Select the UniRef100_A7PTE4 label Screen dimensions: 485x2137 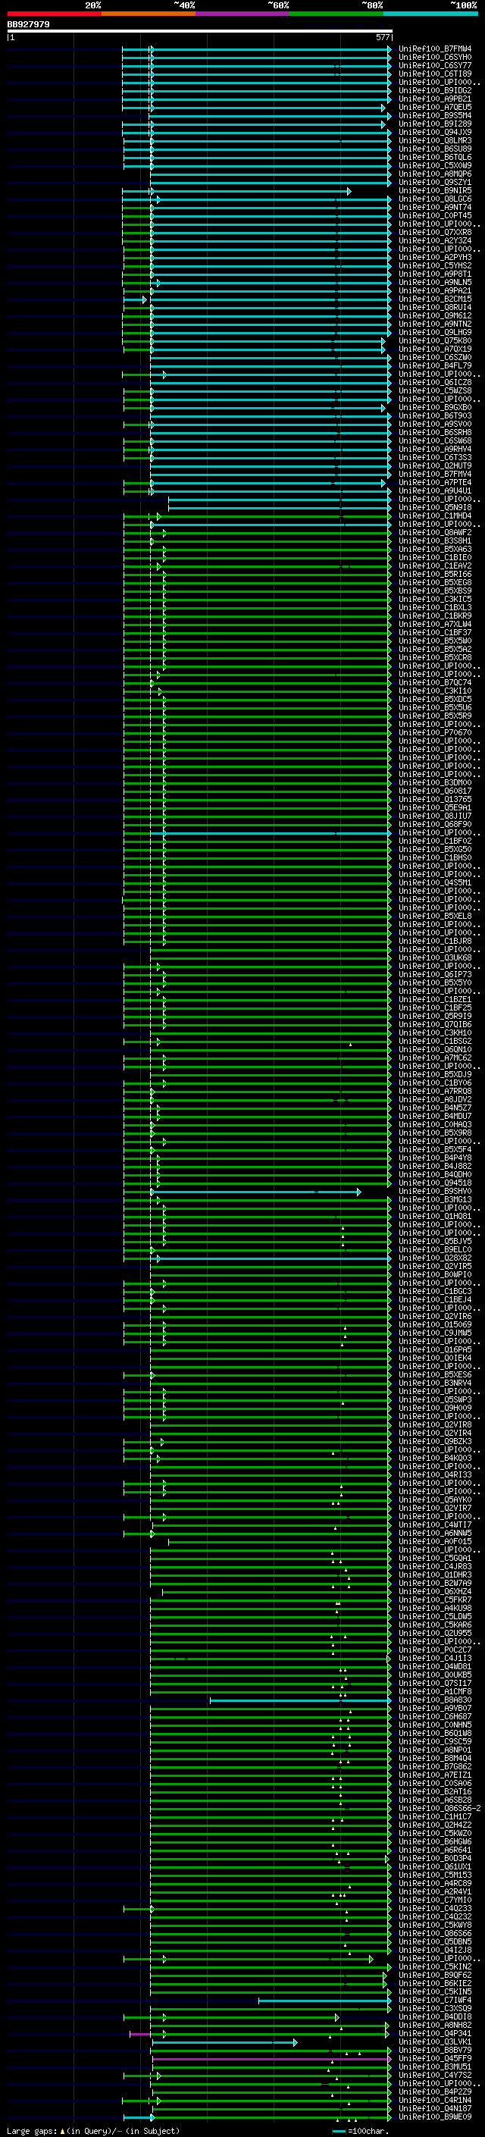point(435,483)
